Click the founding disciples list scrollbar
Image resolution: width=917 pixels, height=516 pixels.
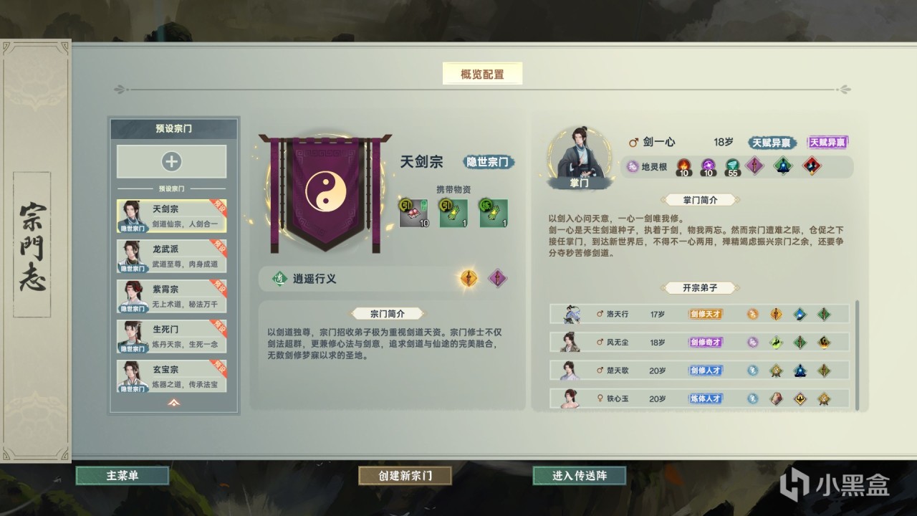(857, 354)
